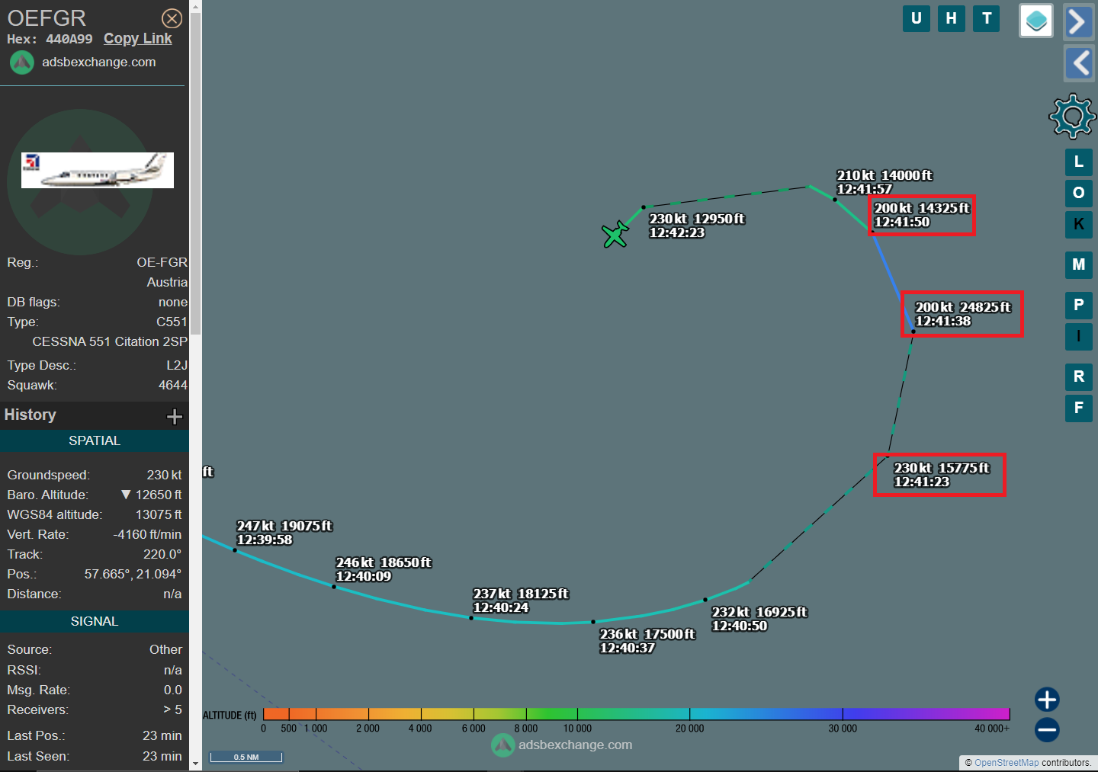
Task: Click the SPATIAL section header
Action: 95,440
